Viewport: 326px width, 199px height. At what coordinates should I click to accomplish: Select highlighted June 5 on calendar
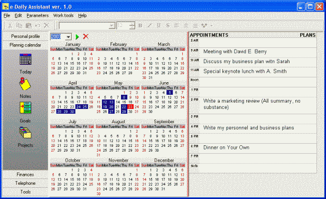170,93
